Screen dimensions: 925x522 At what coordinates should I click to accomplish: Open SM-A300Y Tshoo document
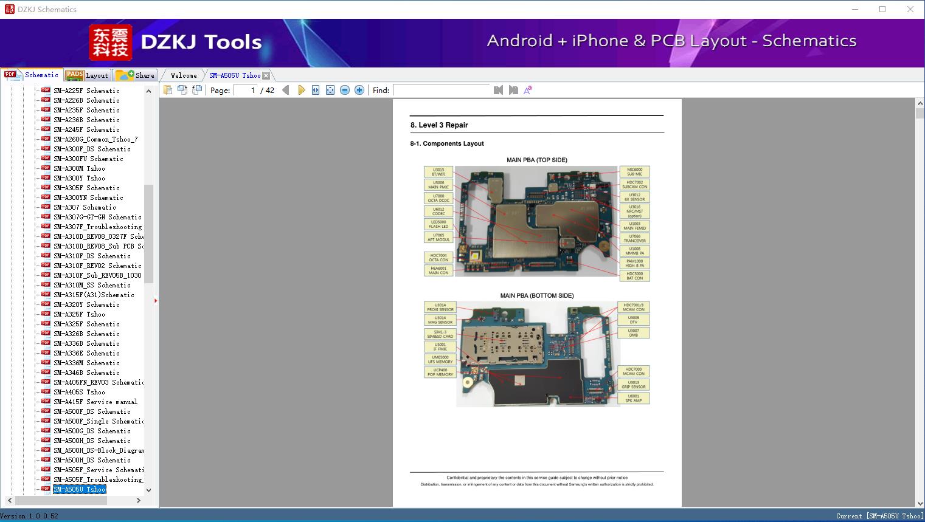(79, 178)
